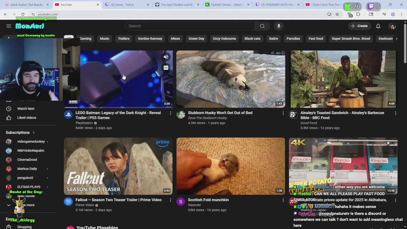
Task: Select the Ozzy Osbourne chip
Action: [224, 38]
